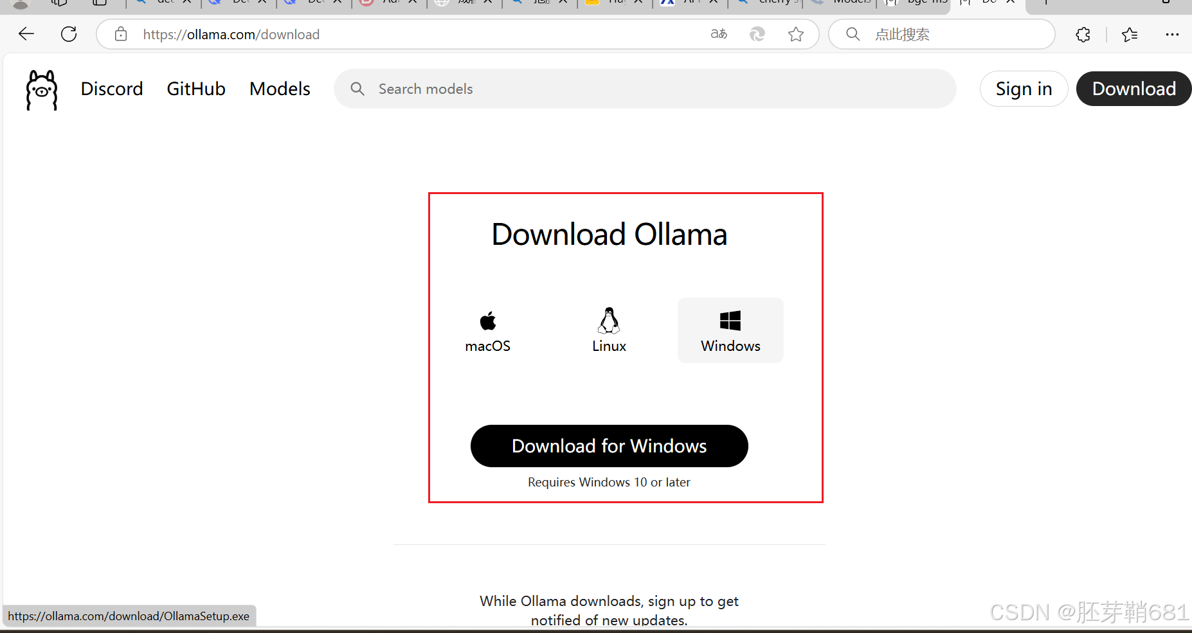Click the "Download Ollama" heading

tap(609, 235)
